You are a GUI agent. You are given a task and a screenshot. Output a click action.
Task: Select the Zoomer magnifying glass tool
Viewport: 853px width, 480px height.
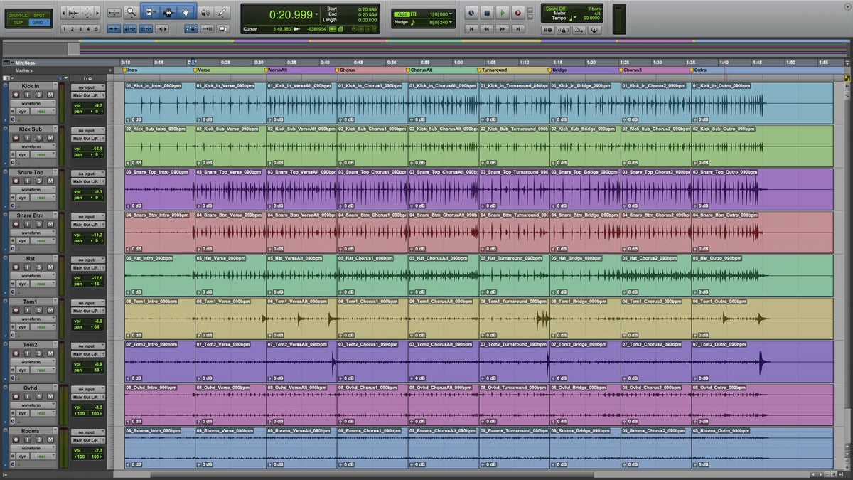pos(132,12)
